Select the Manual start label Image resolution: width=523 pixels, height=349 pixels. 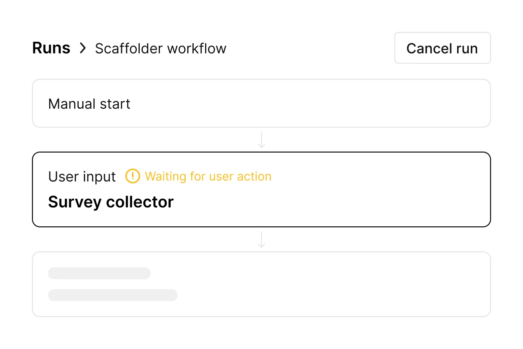[x=89, y=104]
